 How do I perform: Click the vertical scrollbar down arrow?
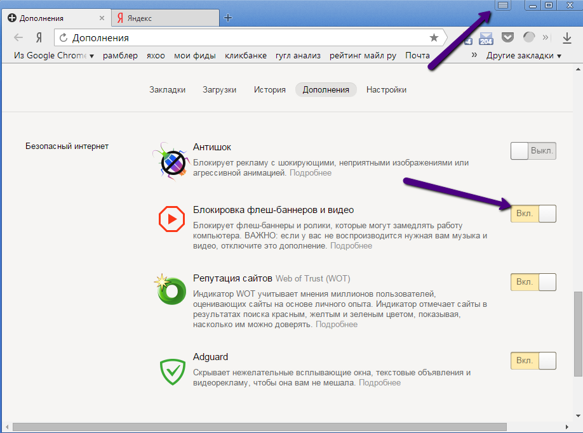578,416
